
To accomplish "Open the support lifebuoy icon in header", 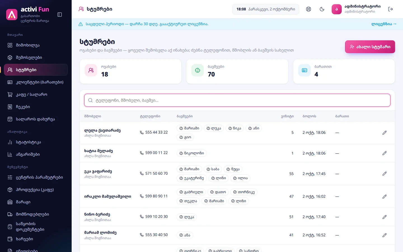I will point(308,9).
